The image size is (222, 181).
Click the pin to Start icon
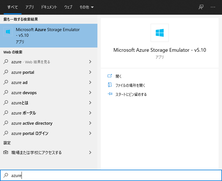[110, 94]
